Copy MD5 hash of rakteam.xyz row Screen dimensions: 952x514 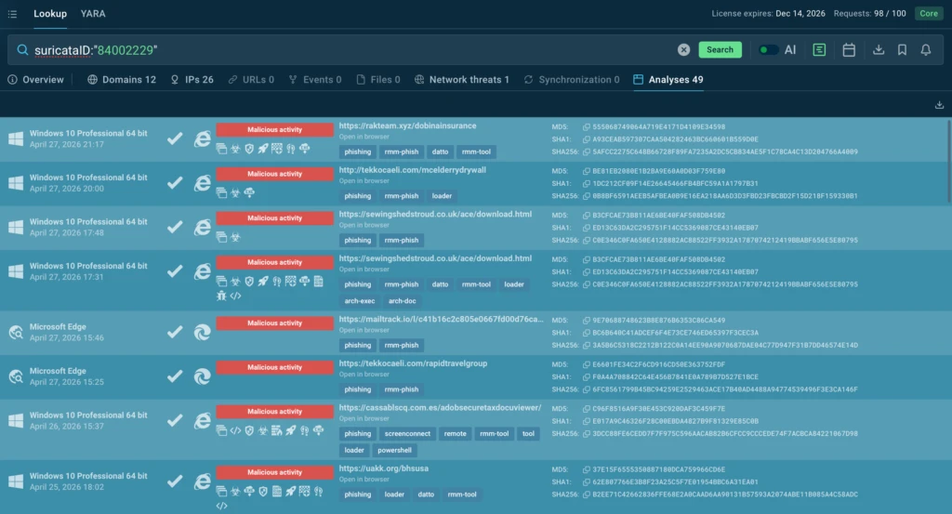tap(587, 126)
